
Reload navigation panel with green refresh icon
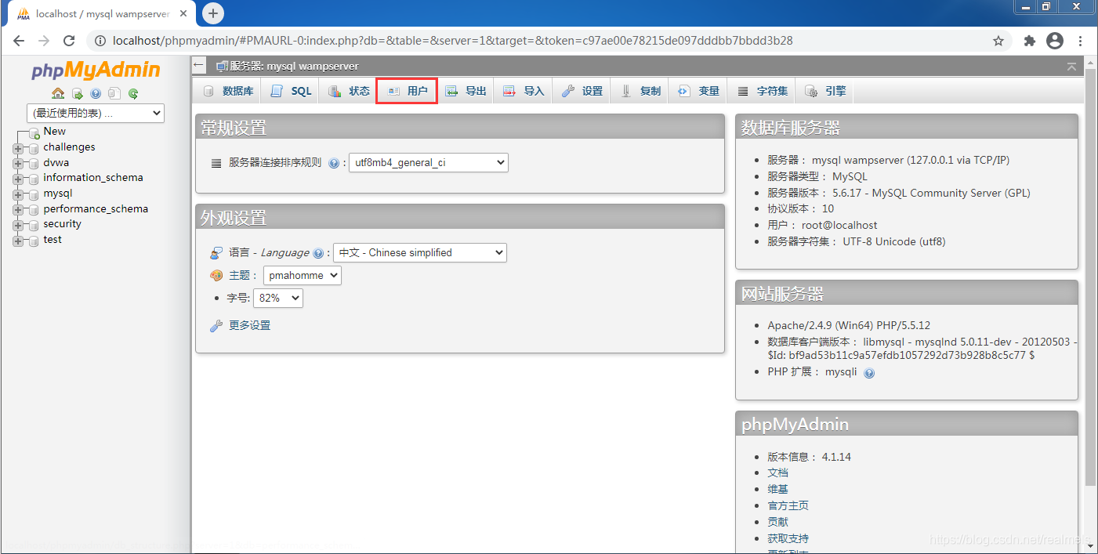(x=133, y=93)
